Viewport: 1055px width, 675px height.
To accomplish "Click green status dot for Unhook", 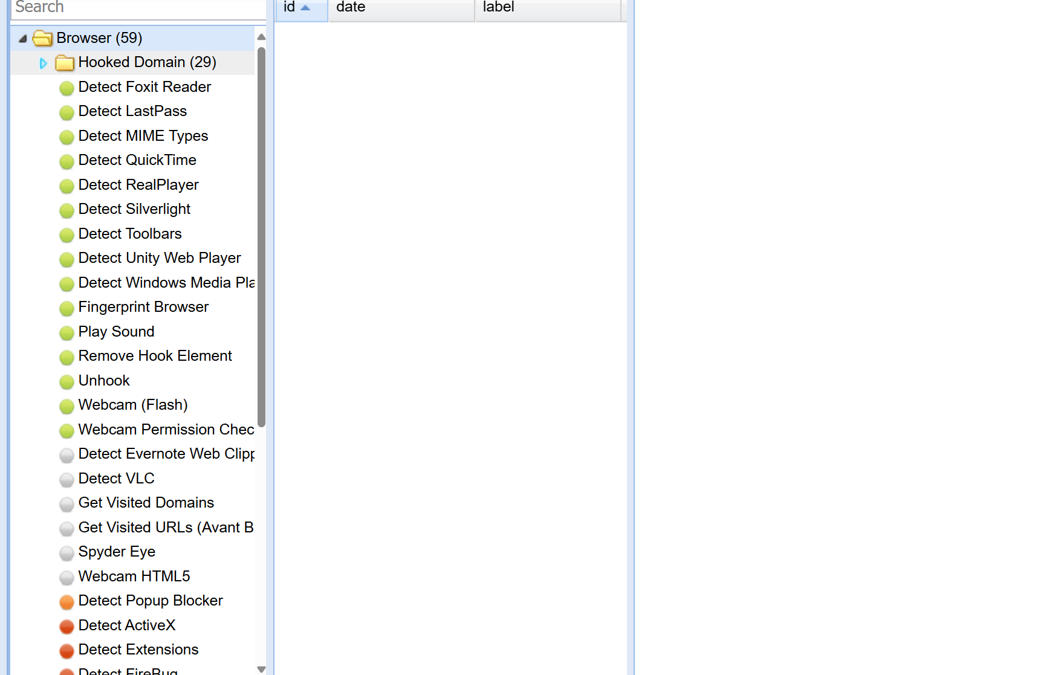I will click(67, 382).
